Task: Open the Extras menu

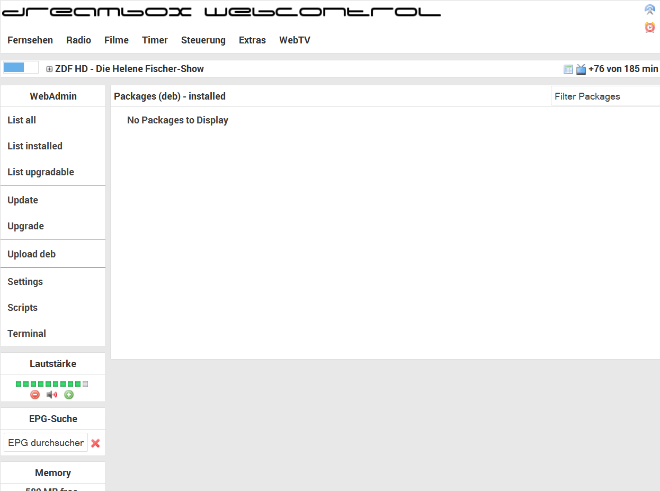Action: coord(252,40)
